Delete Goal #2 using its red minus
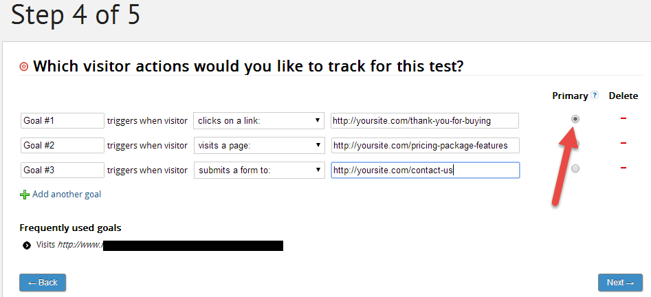 (x=624, y=143)
